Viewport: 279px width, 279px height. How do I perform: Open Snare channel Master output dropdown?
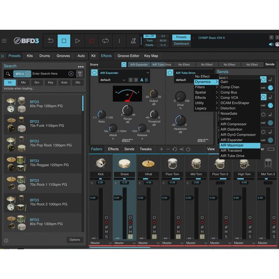(125, 243)
